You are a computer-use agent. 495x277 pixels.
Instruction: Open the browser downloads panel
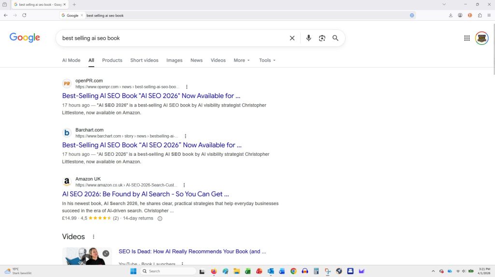pyautogui.click(x=451, y=15)
